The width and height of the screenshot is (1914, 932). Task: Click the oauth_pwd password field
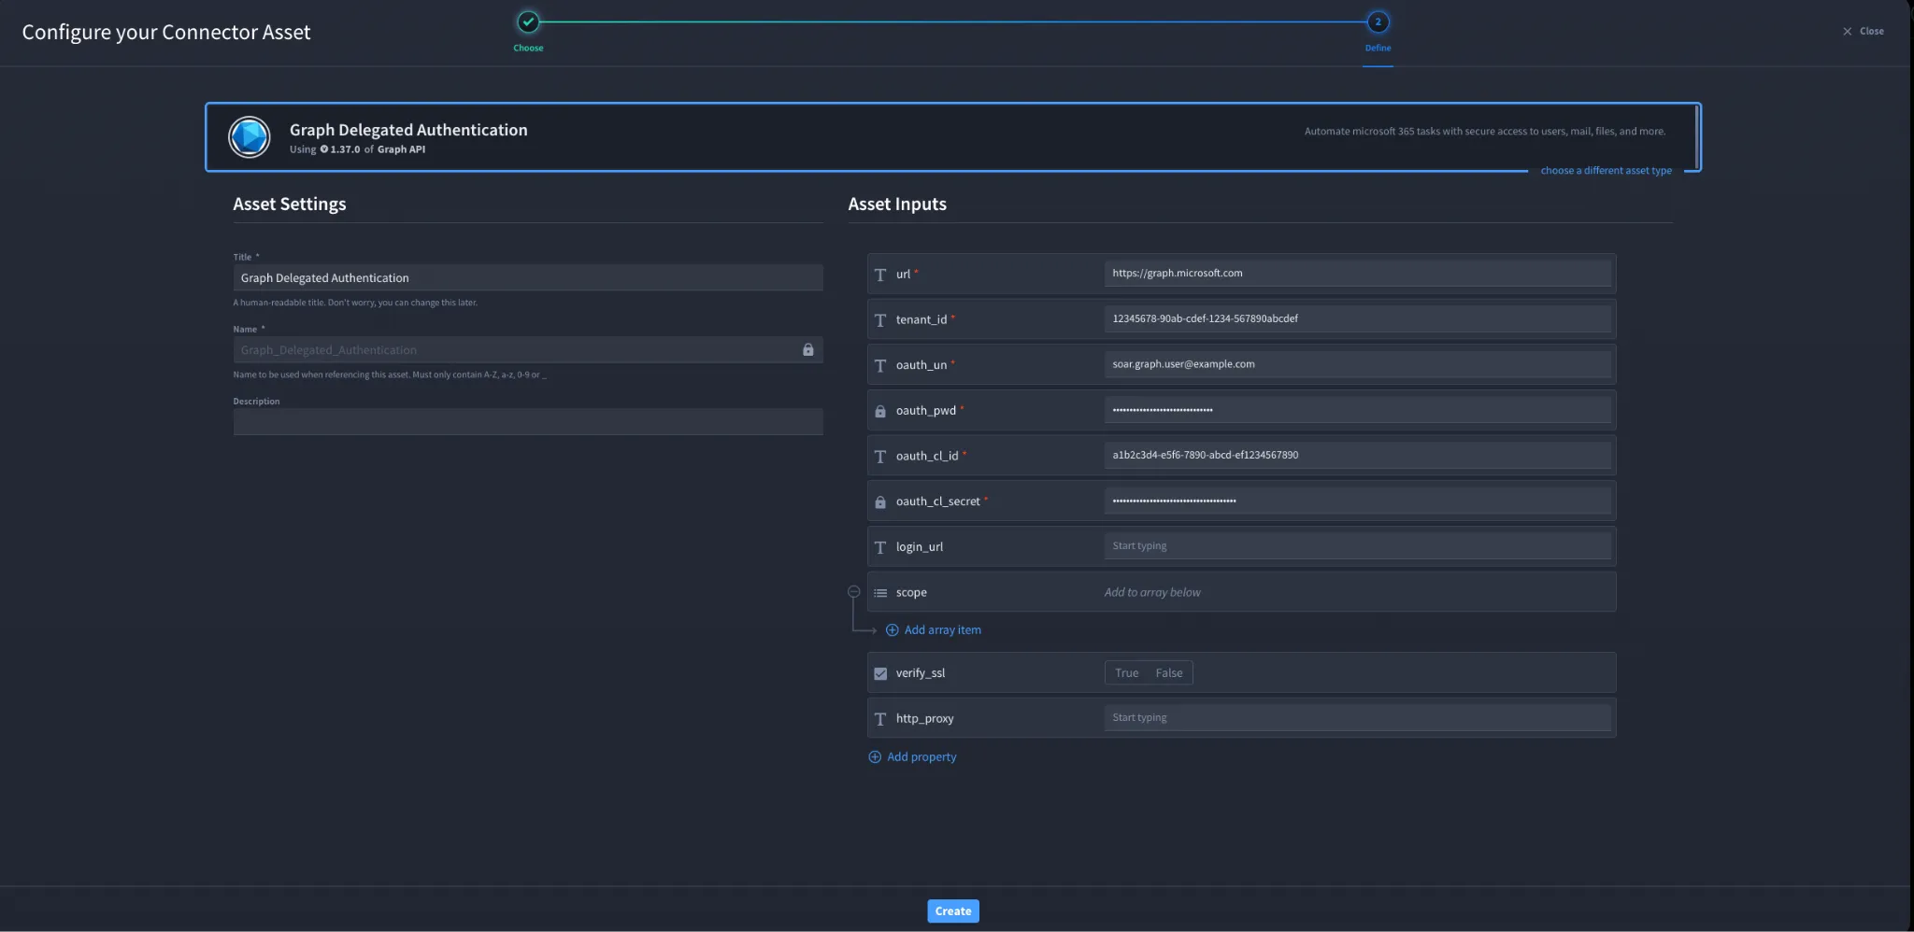1357,410
